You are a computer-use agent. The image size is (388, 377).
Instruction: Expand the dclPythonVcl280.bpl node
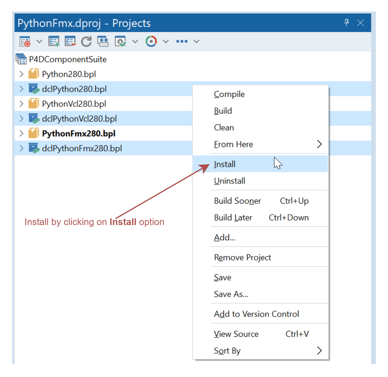tap(21, 118)
